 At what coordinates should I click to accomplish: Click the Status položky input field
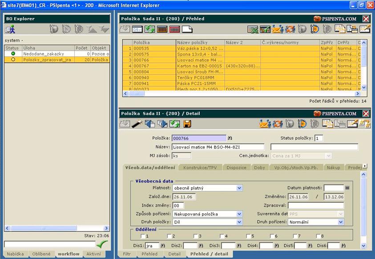319,138
